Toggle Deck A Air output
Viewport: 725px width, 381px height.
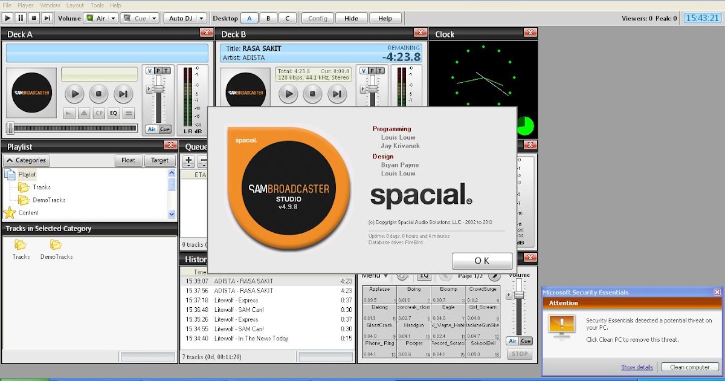152,129
